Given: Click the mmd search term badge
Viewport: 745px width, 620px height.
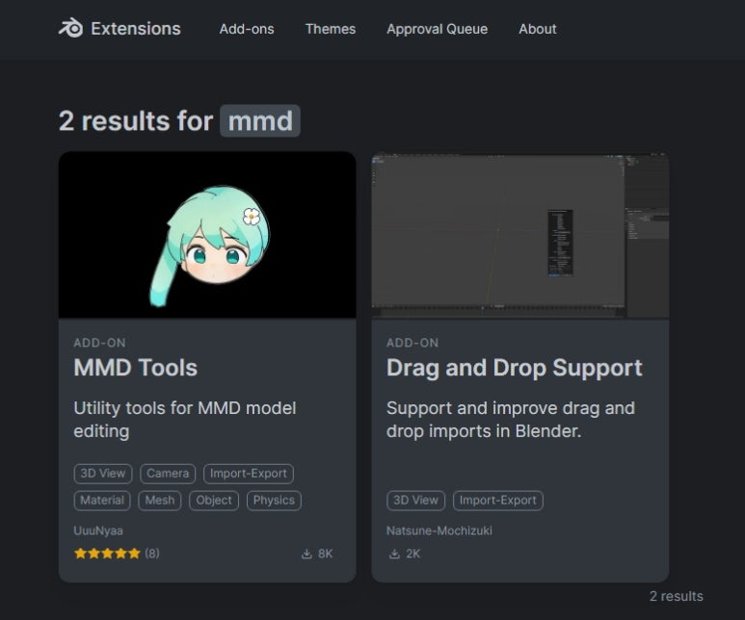Looking at the screenshot, I should pos(260,120).
